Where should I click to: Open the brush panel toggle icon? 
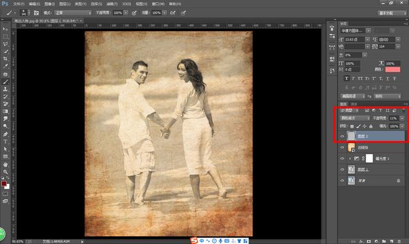pyautogui.click(x=36, y=13)
